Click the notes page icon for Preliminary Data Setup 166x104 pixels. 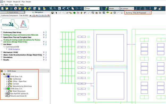coord(46,32)
